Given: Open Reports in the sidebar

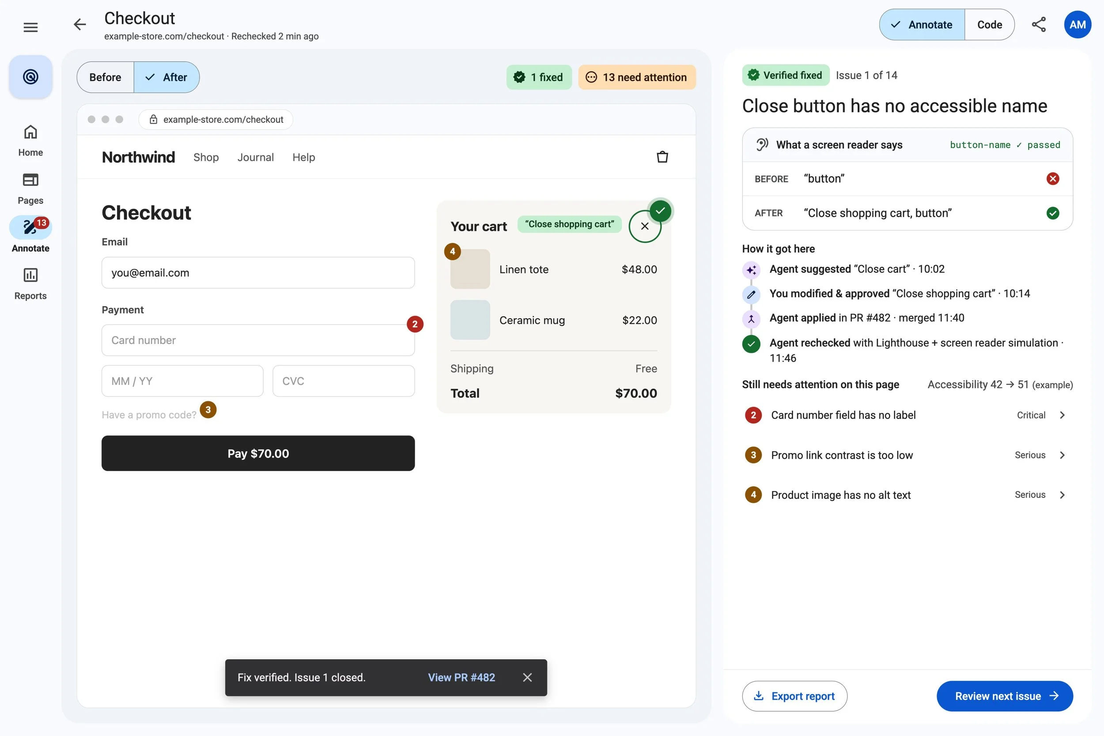Looking at the screenshot, I should click(30, 283).
